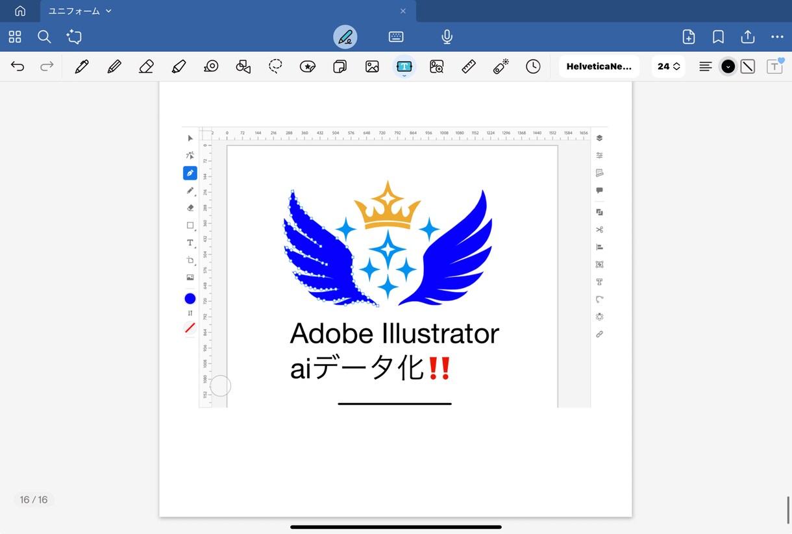Click the "aiデータ化" text in the image
This screenshot has width=792, height=534.
pos(357,369)
